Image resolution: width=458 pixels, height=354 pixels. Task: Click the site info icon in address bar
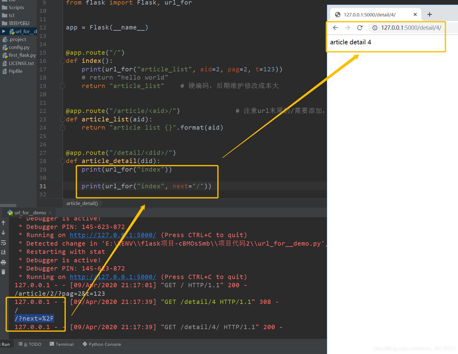(375, 28)
